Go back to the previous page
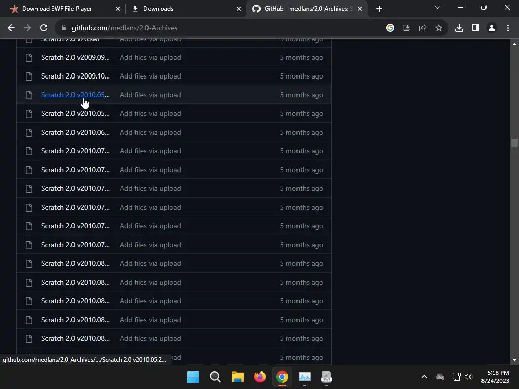Viewport: 519px width, 389px height. (x=11, y=28)
